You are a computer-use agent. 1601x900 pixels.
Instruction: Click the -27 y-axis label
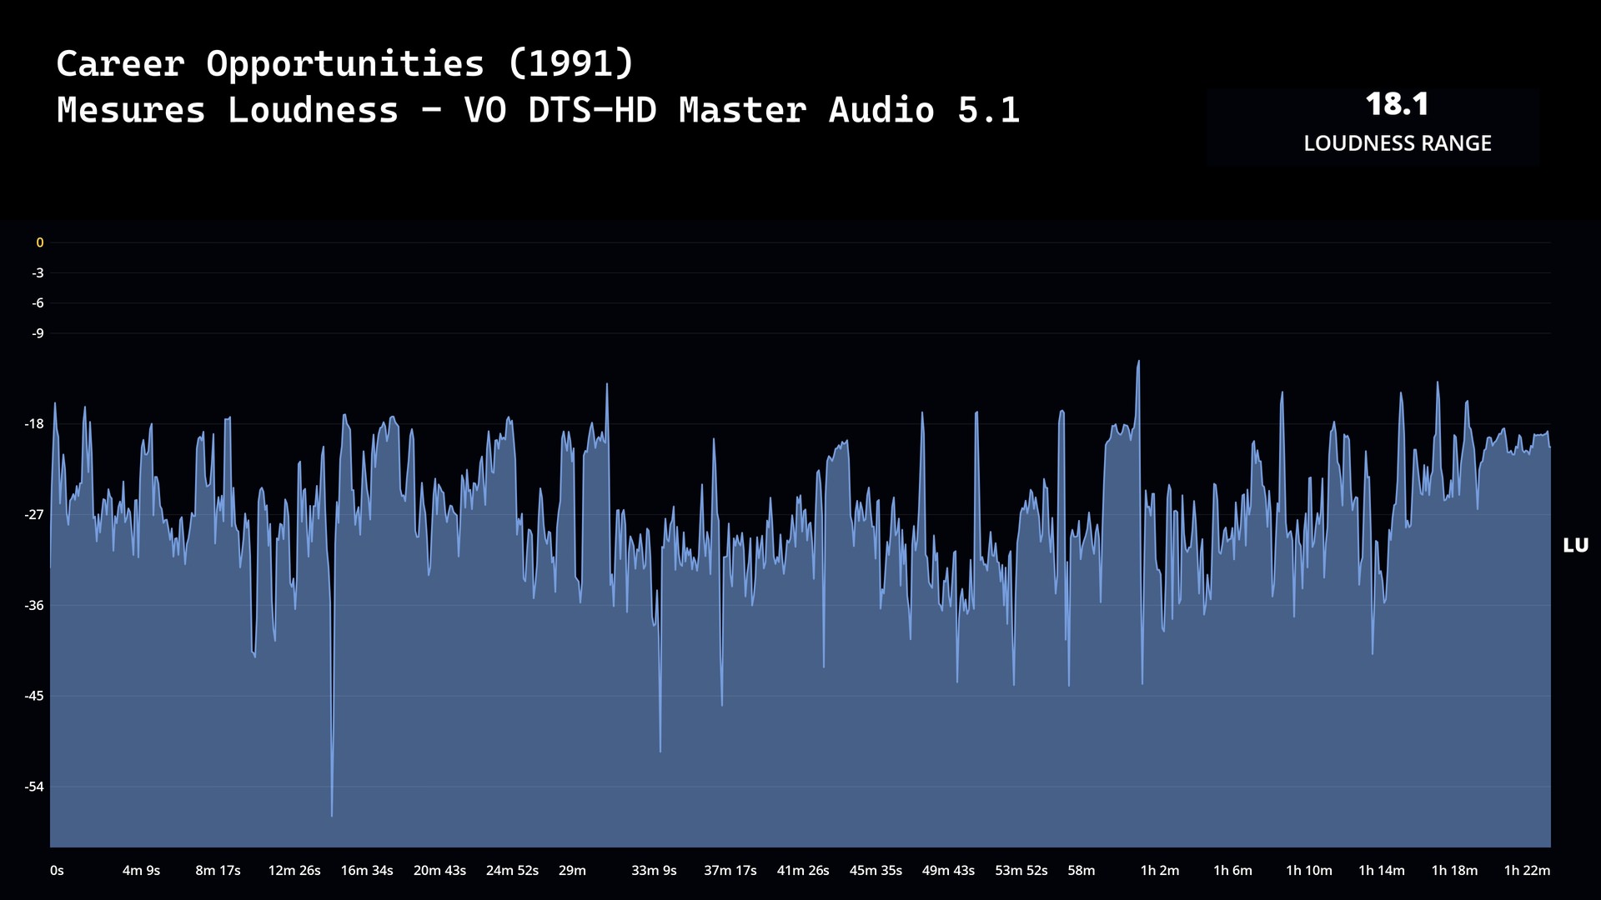pos(34,514)
